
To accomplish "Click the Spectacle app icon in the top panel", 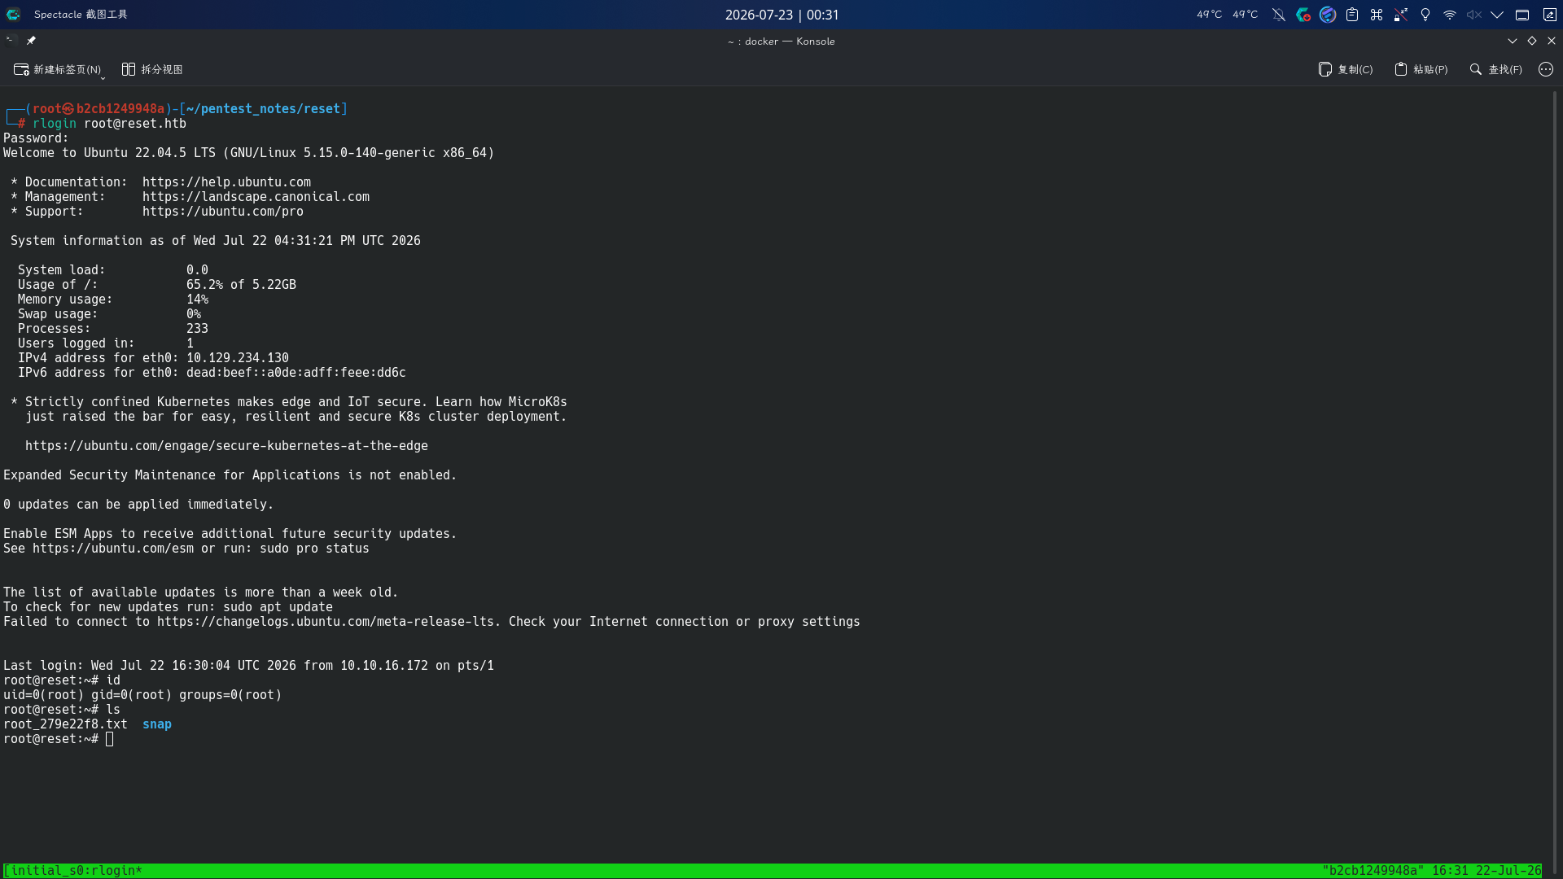I will [x=14, y=15].
